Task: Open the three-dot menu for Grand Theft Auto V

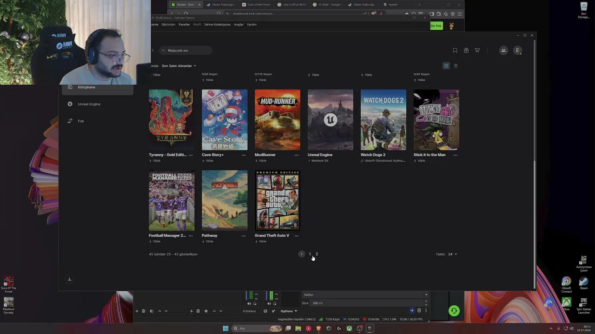Action: [x=297, y=236]
